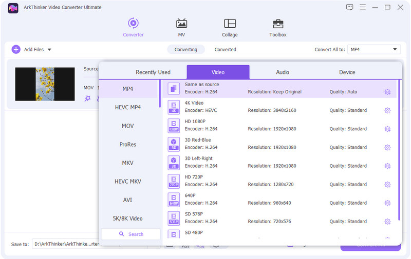Open settings gear for HD 1080P

(387, 129)
